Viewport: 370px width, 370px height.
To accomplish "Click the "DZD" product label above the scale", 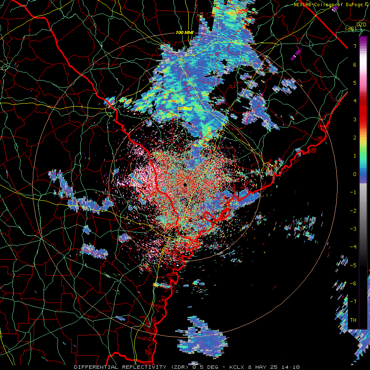I will coord(361,25).
